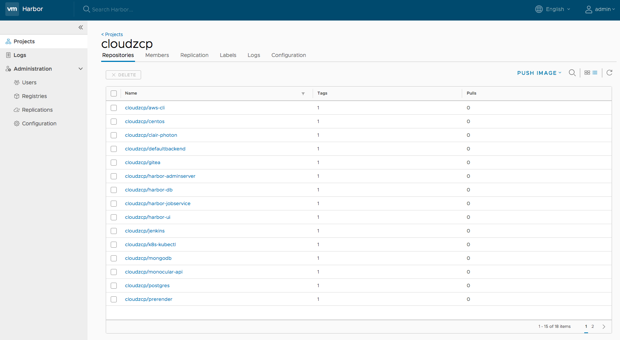
Task: Check the cloudzcp/centos row checkbox
Action: (114, 122)
